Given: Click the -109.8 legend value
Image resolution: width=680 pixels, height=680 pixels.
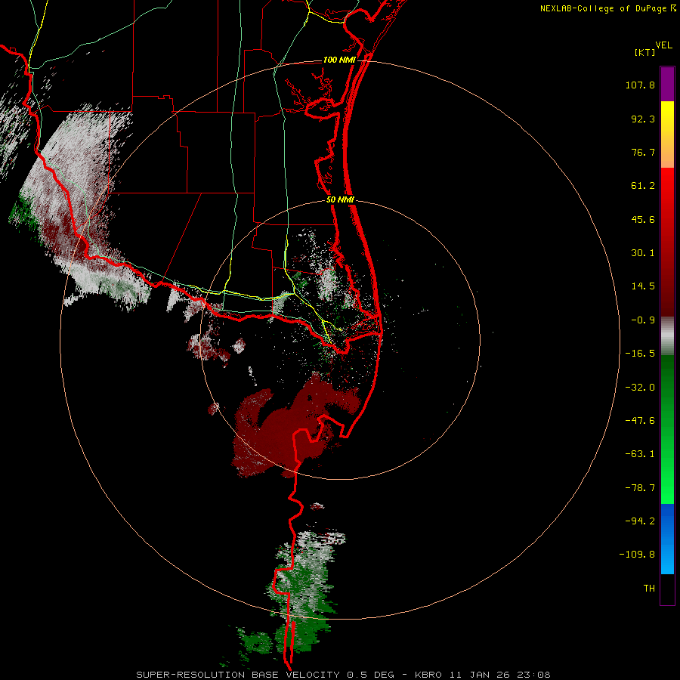Looking at the screenshot, I should (x=637, y=555).
